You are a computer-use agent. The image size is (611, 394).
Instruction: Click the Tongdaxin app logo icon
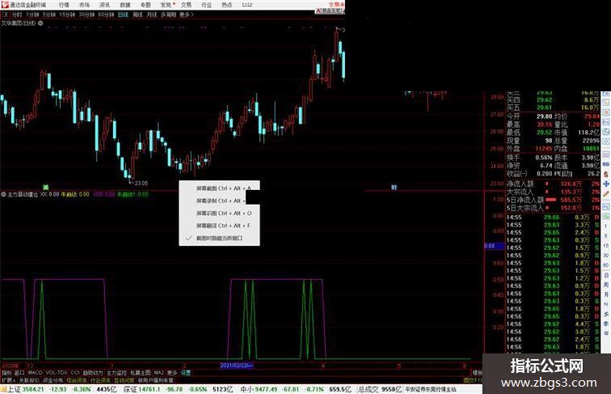[x=5, y=5]
